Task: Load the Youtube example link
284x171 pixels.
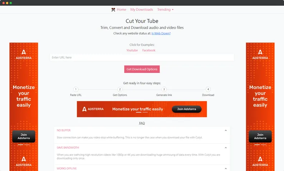Action: click(132, 50)
